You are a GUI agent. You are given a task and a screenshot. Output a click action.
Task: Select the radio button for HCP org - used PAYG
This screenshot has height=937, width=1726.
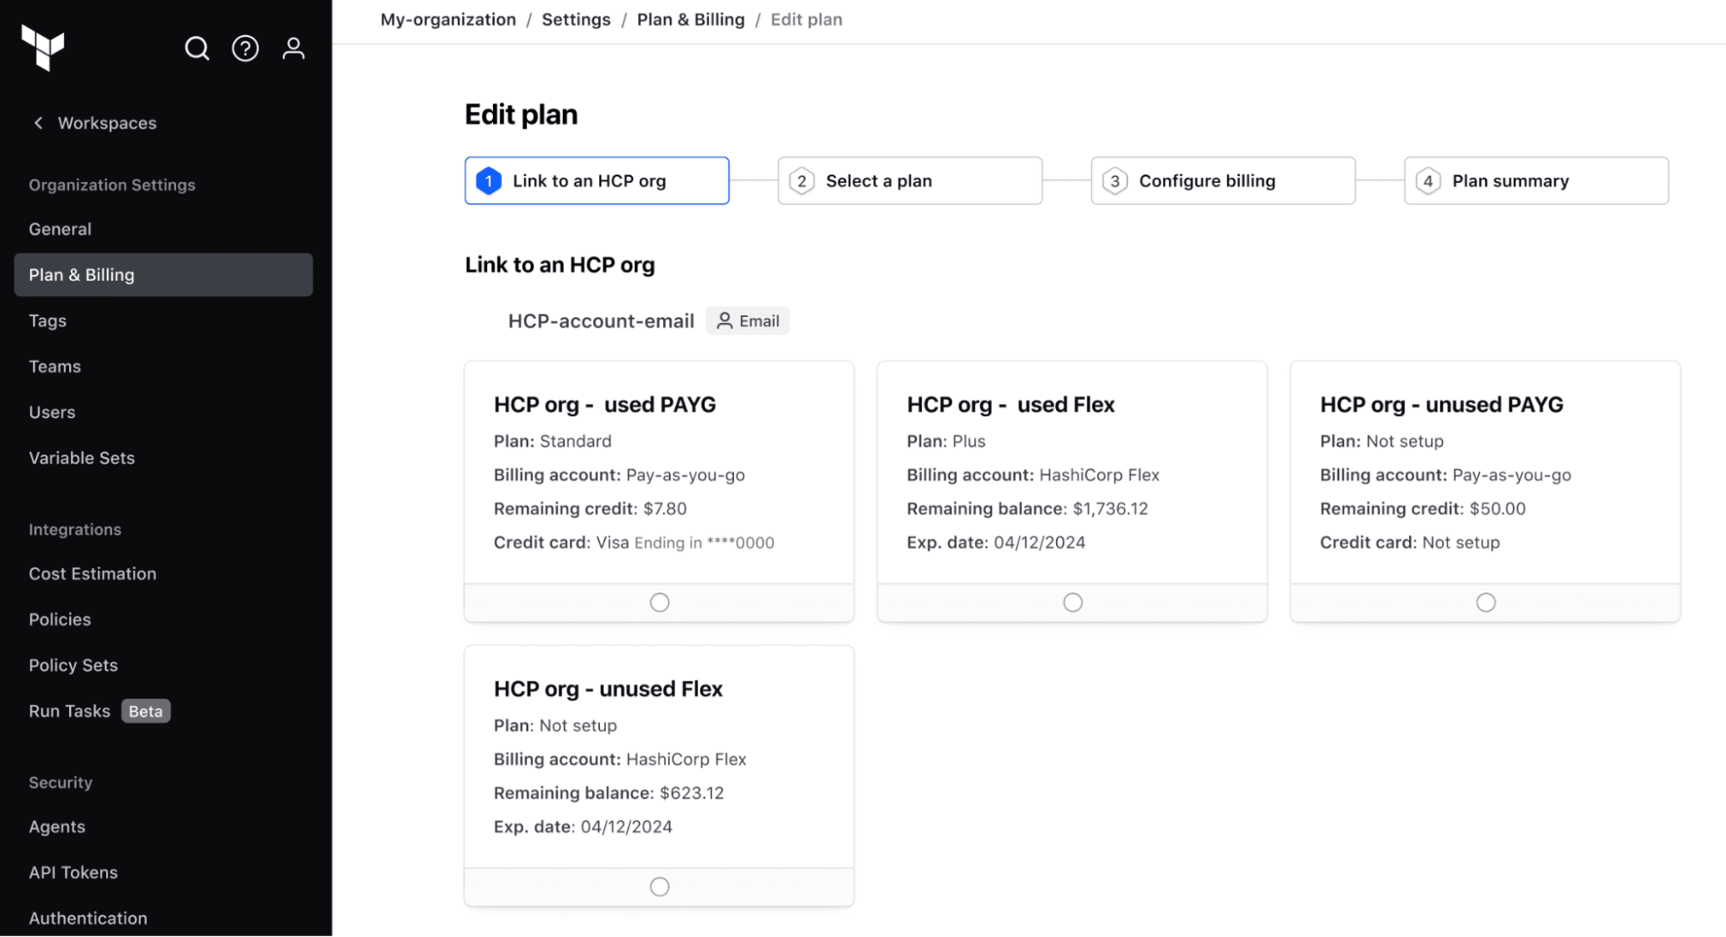(660, 603)
